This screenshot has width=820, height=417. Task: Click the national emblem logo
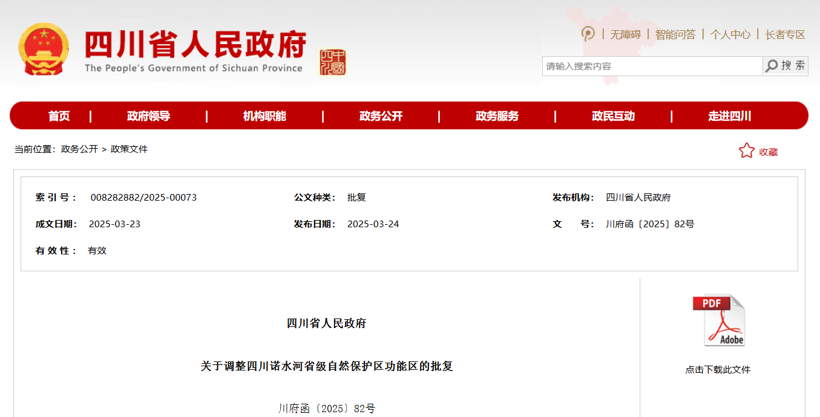click(x=44, y=50)
